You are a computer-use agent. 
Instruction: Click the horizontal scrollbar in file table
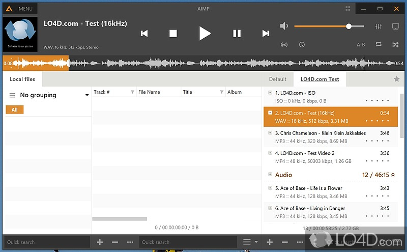(x=120, y=219)
